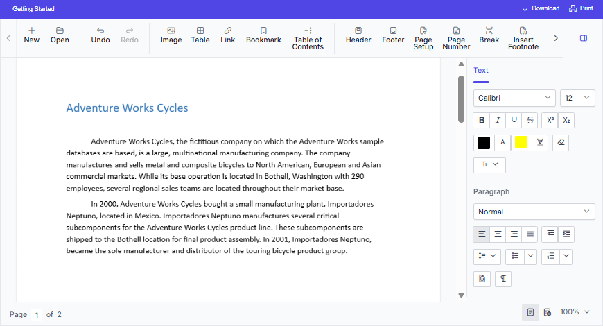Move toolbar items back to the left

coord(8,38)
